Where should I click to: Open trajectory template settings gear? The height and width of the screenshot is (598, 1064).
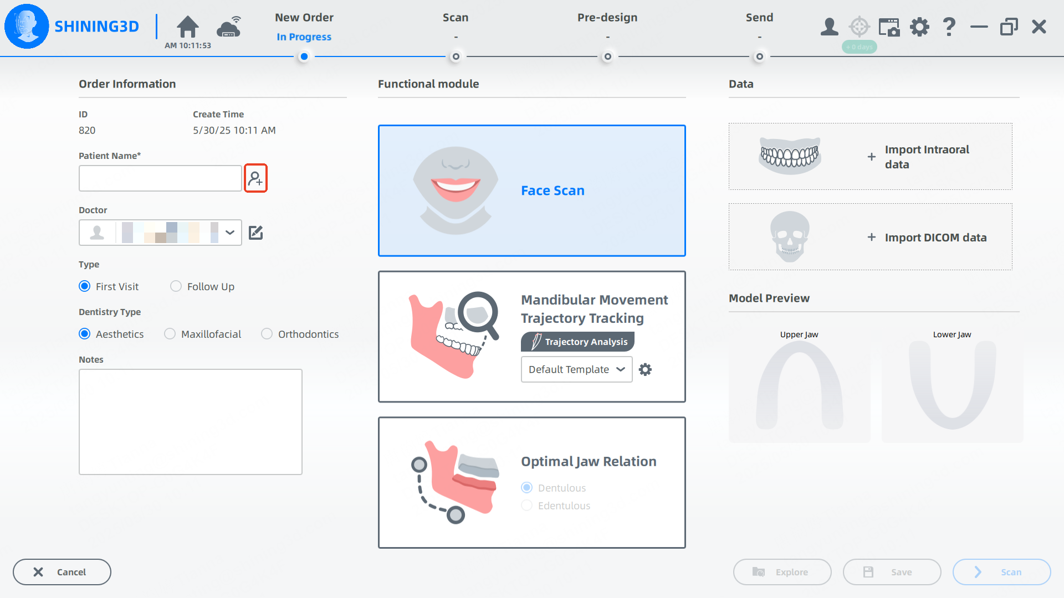(x=645, y=369)
